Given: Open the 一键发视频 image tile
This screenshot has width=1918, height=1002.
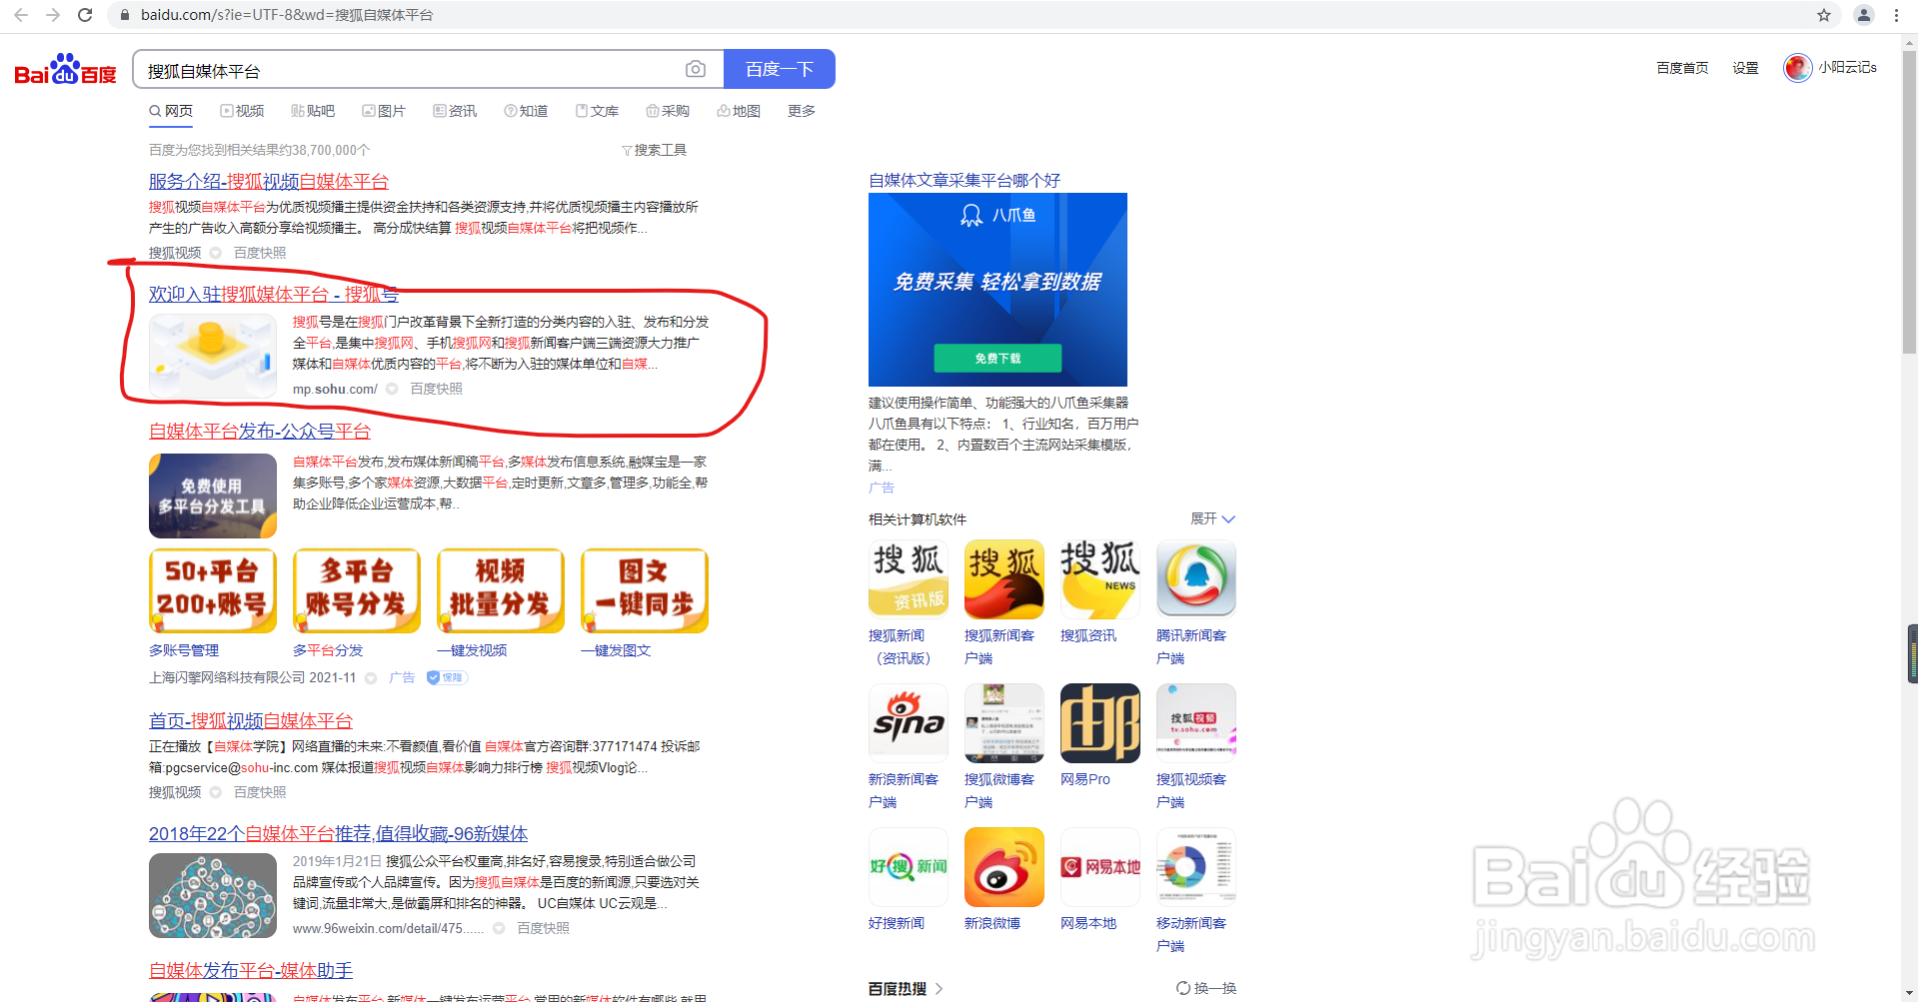Looking at the screenshot, I should [501, 590].
